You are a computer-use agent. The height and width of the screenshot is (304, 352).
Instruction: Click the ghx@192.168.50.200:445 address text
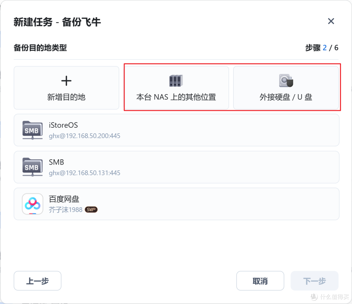tap(85, 136)
